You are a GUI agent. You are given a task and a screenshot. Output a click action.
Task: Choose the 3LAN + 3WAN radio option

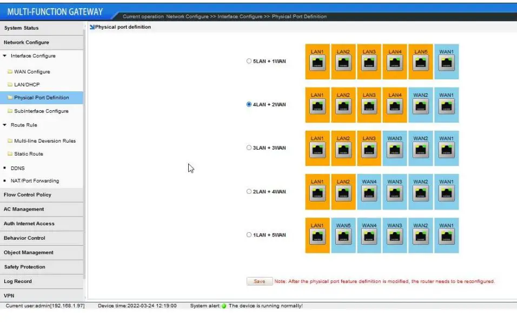[x=249, y=147]
